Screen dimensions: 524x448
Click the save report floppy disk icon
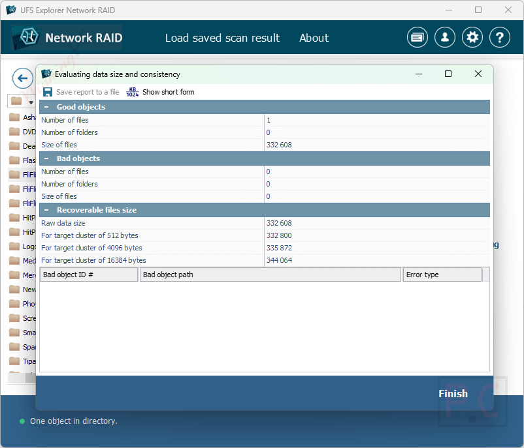pyautogui.click(x=48, y=92)
